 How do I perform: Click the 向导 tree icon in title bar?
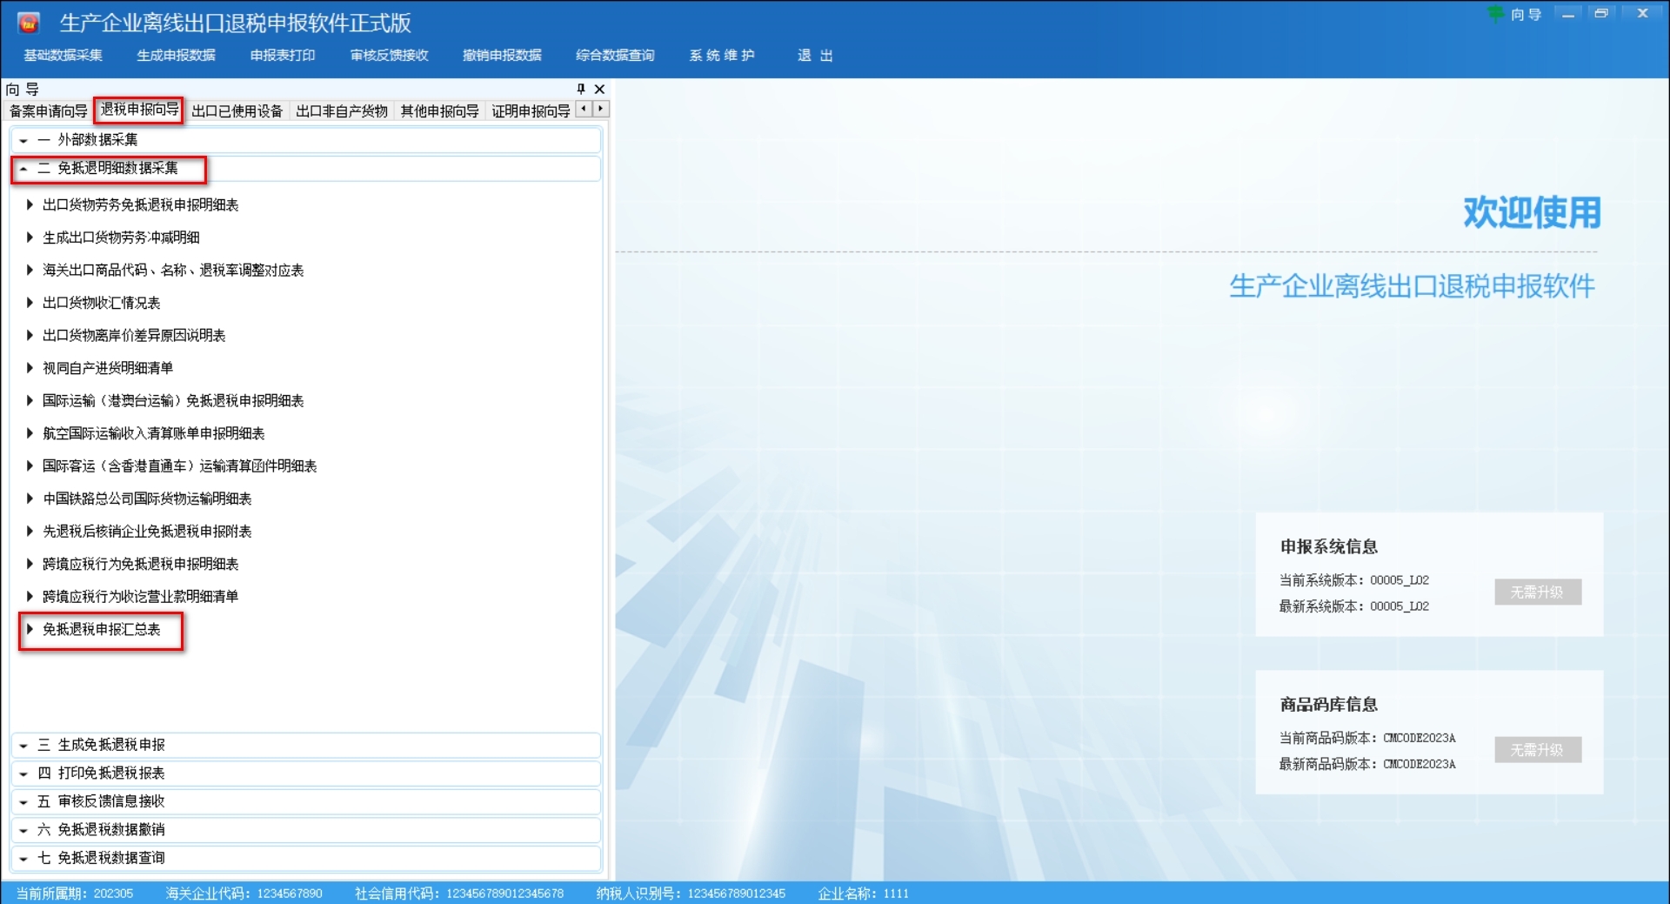(x=1496, y=14)
